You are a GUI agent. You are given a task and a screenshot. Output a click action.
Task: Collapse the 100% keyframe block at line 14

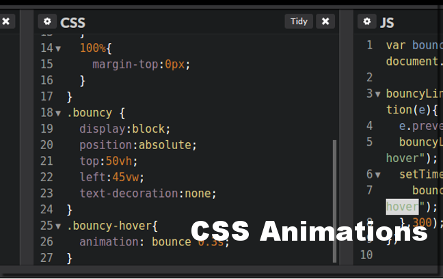pyautogui.click(x=58, y=49)
